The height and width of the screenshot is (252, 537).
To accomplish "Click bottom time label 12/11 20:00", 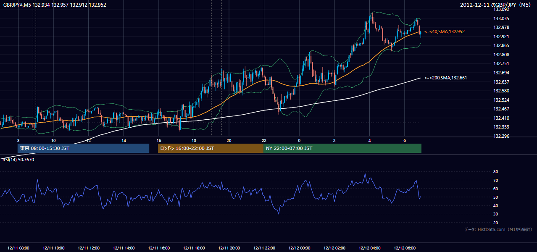I will (x=229, y=248).
